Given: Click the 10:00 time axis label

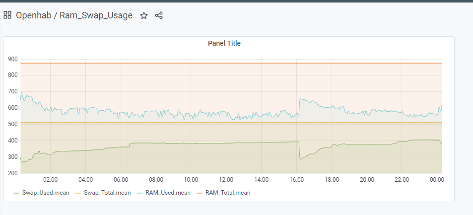Looking at the screenshot, I should pyautogui.click(x=191, y=180).
